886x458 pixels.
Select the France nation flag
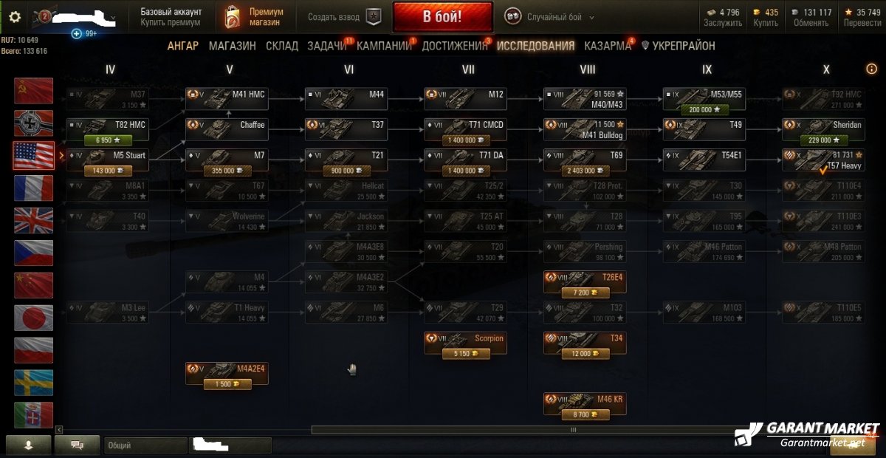coord(34,188)
